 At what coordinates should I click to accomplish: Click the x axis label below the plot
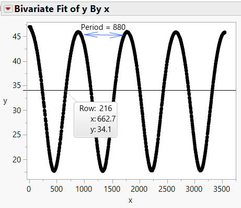[x=130, y=200]
